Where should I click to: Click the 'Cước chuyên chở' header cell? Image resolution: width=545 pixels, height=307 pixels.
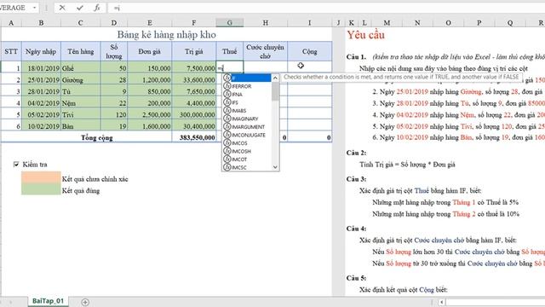pos(266,51)
